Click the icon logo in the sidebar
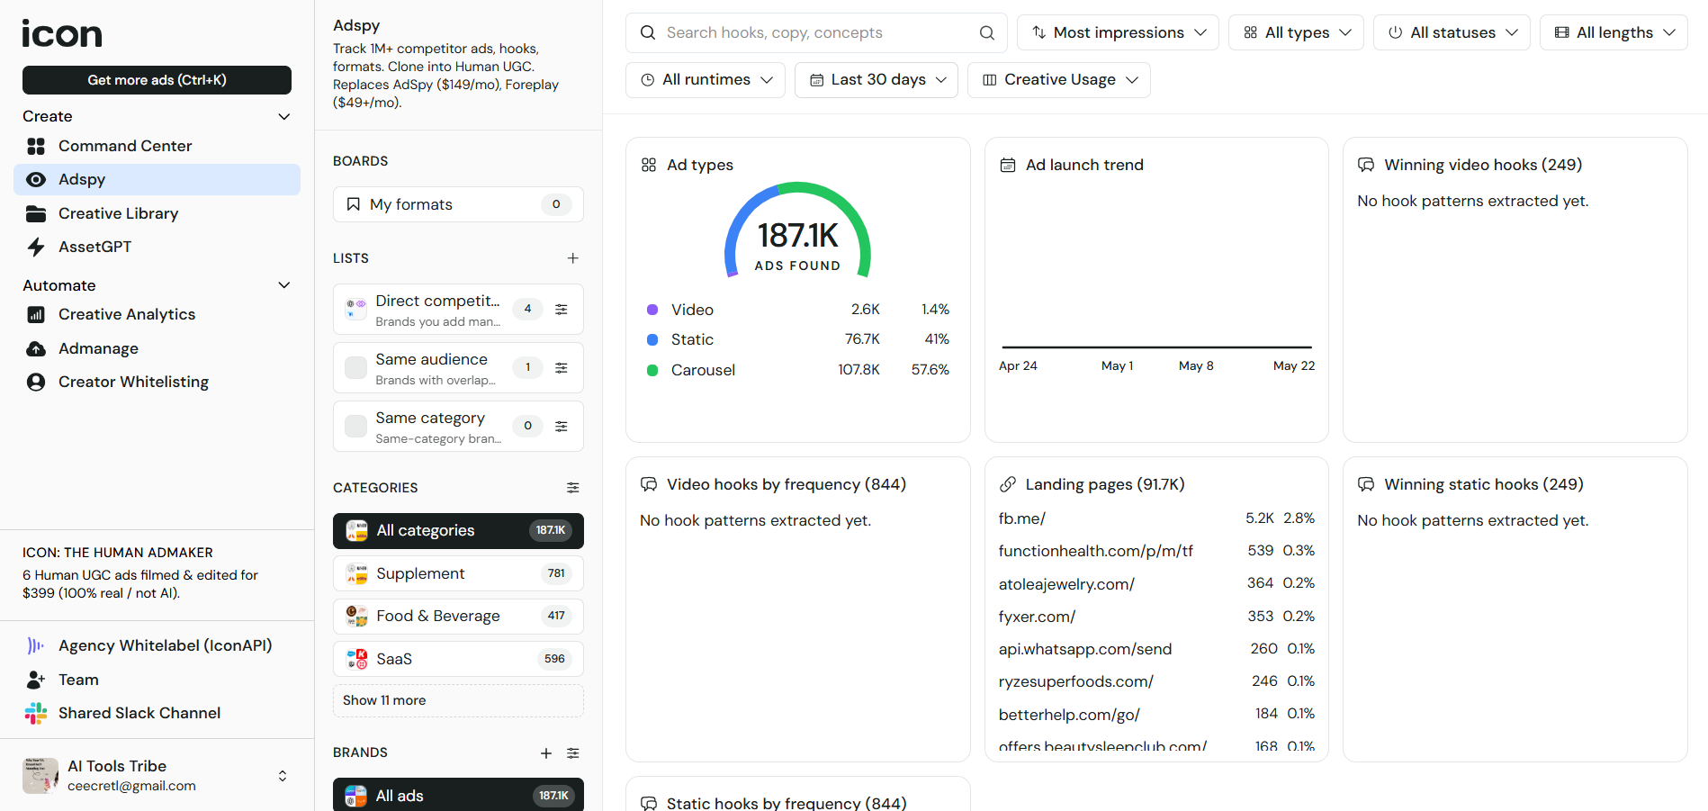 pos(62,33)
